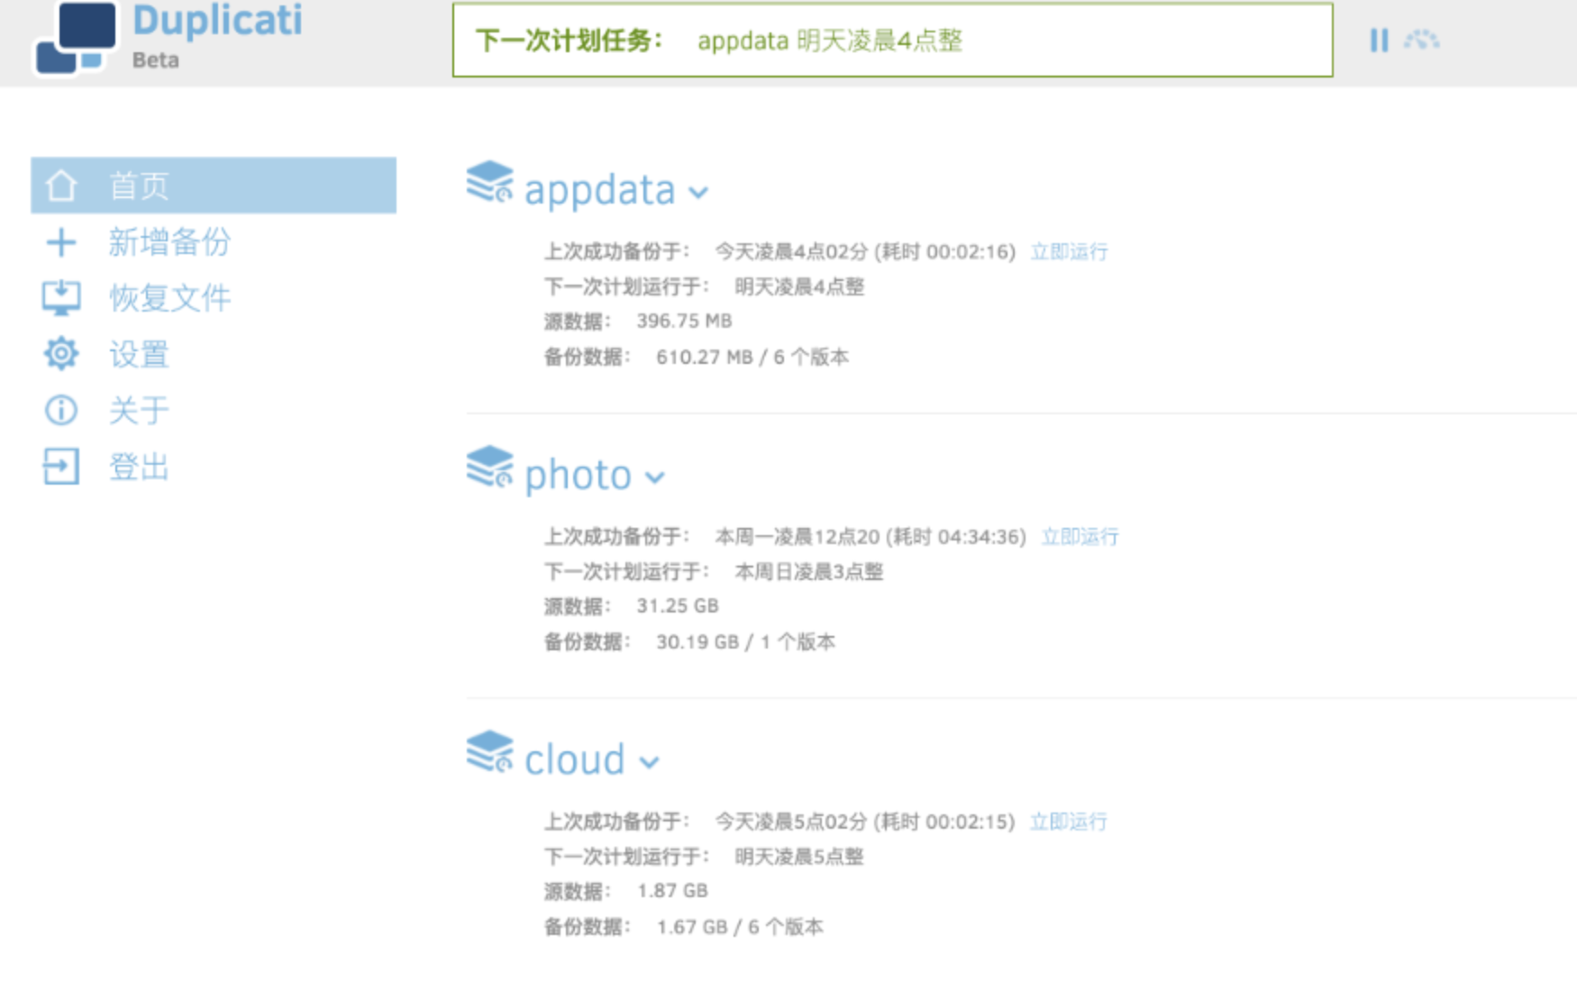
Task: Click the info icon for 关于
Action: tap(61, 410)
